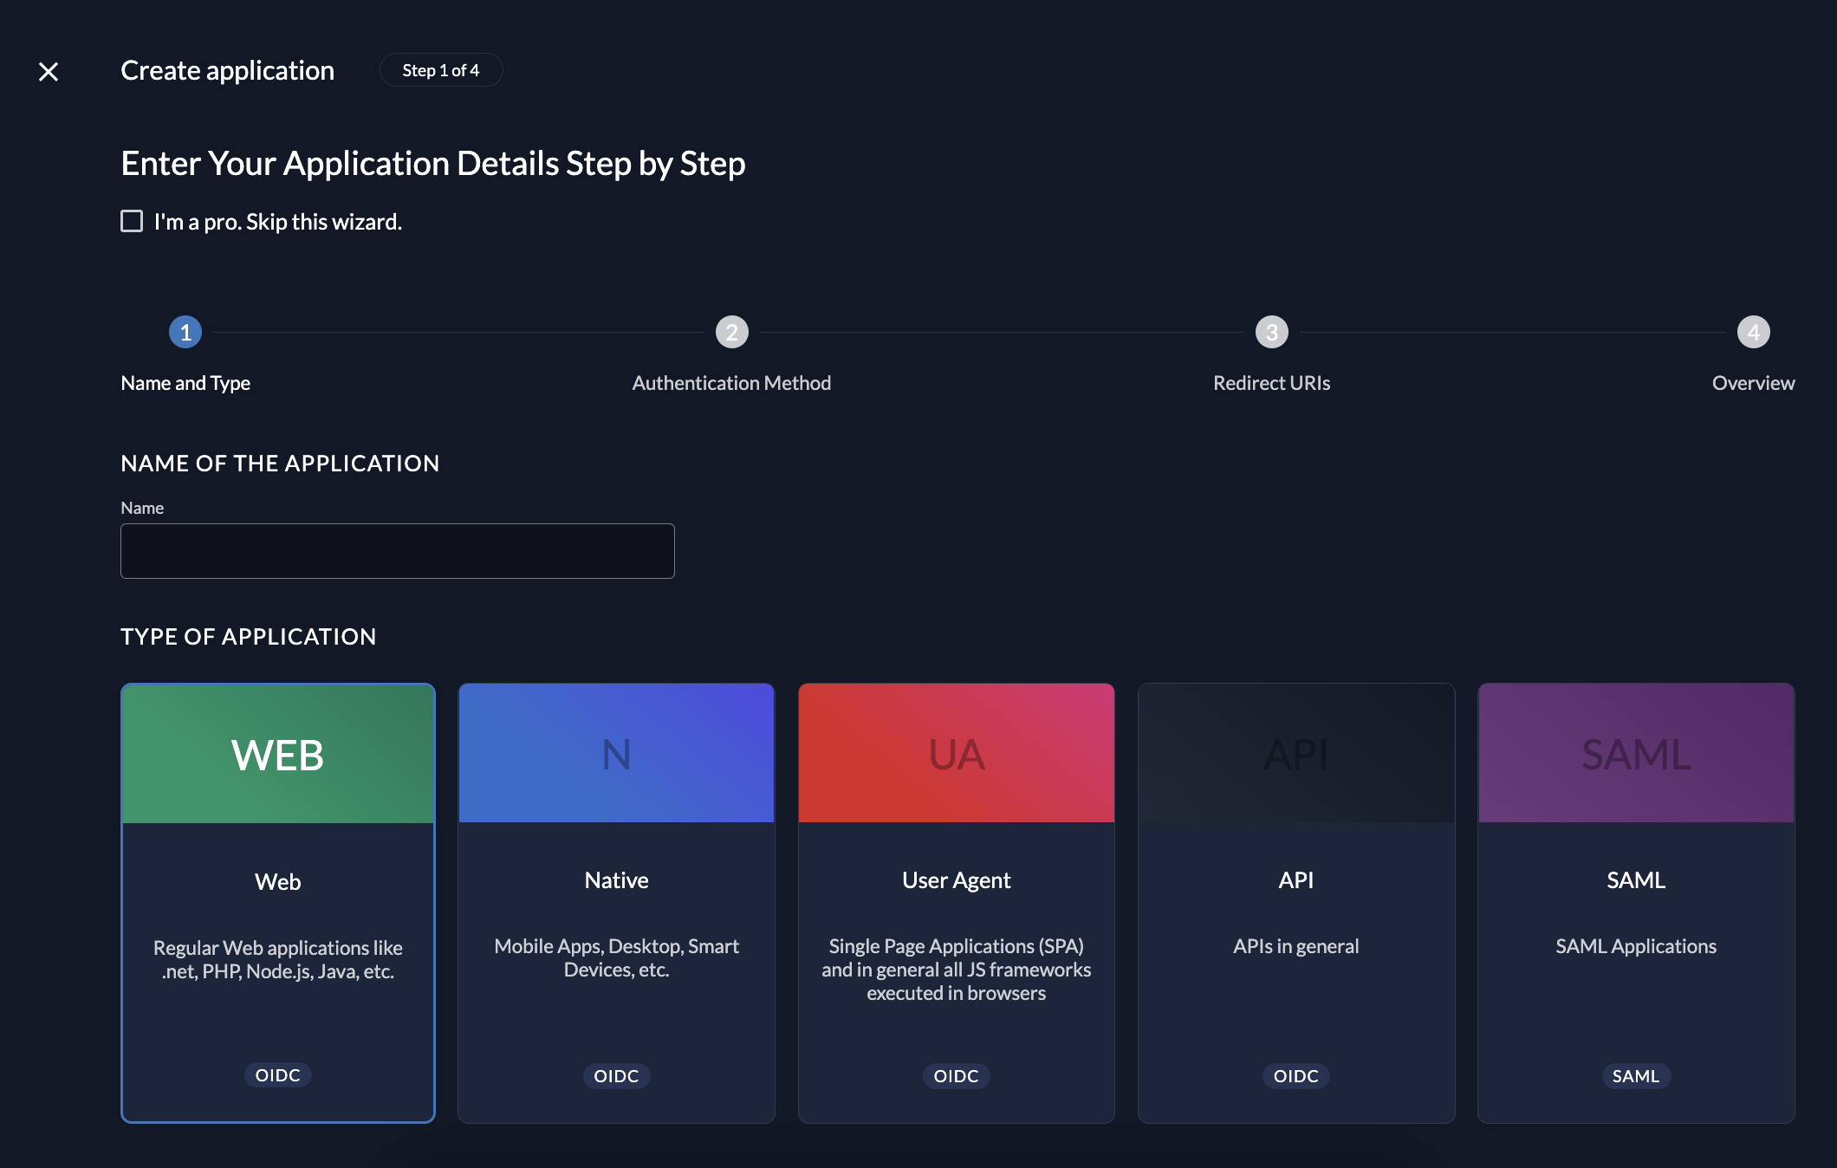The width and height of the screenshot is (1837, 1168).
Task: Choose the blue N Native banner
Action: 616,753
